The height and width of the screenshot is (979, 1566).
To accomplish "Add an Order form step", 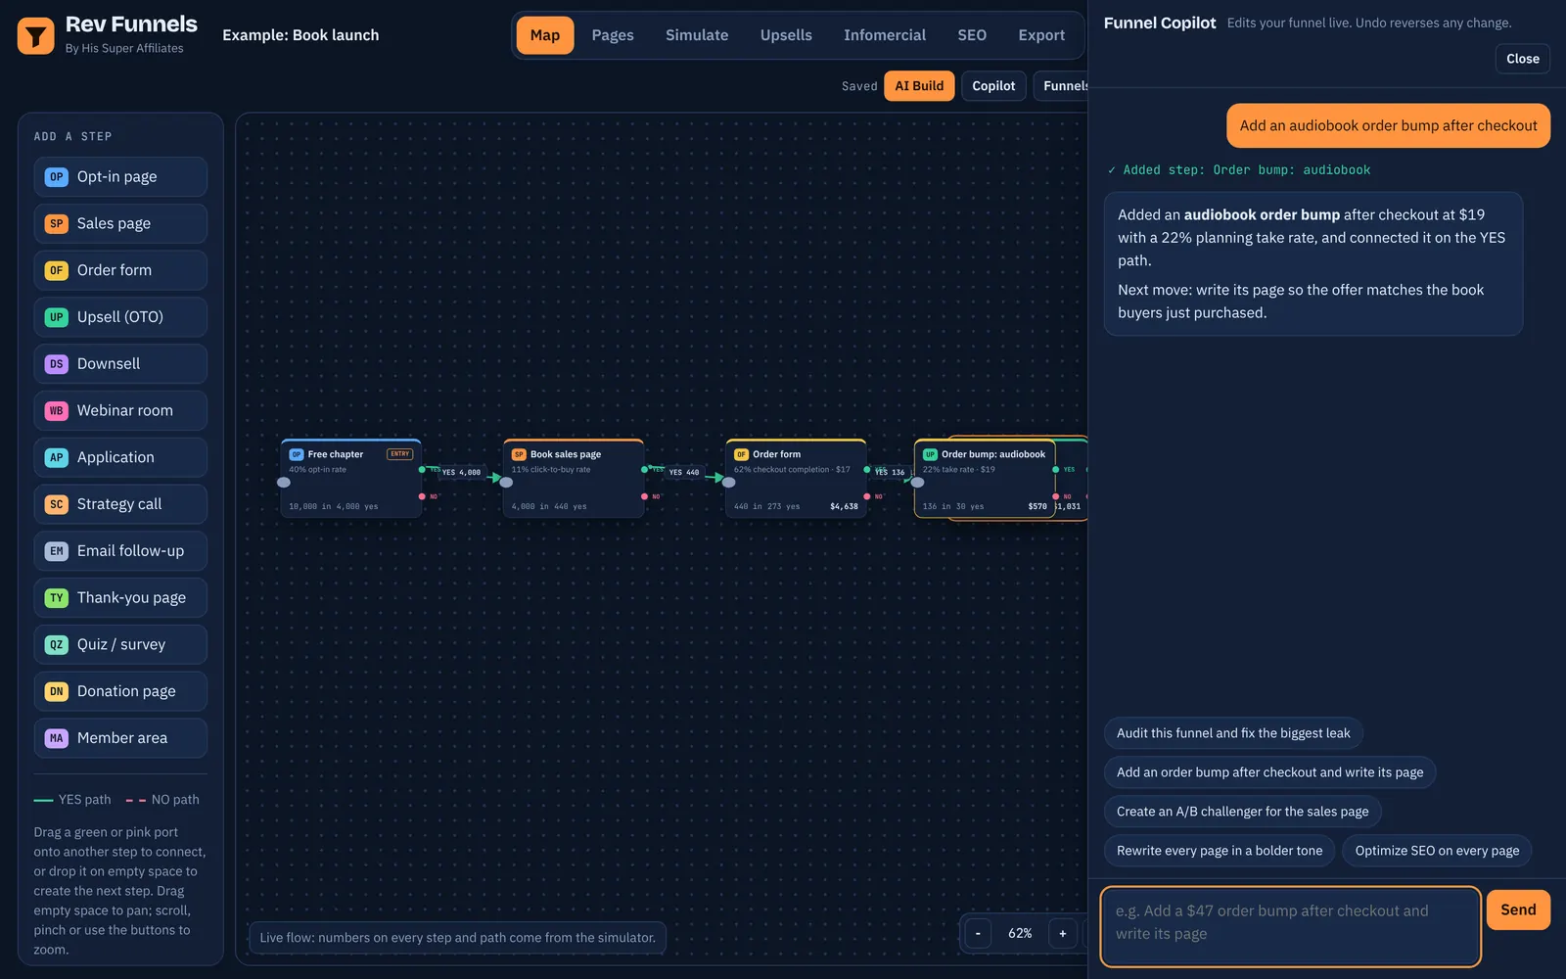I will pos(120,270).
